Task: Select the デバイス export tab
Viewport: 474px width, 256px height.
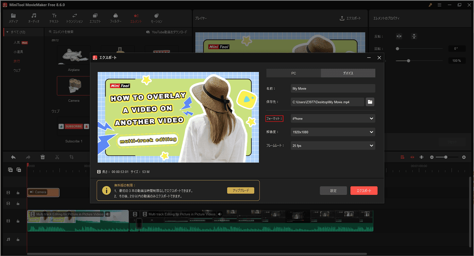Action: [348, 73]
